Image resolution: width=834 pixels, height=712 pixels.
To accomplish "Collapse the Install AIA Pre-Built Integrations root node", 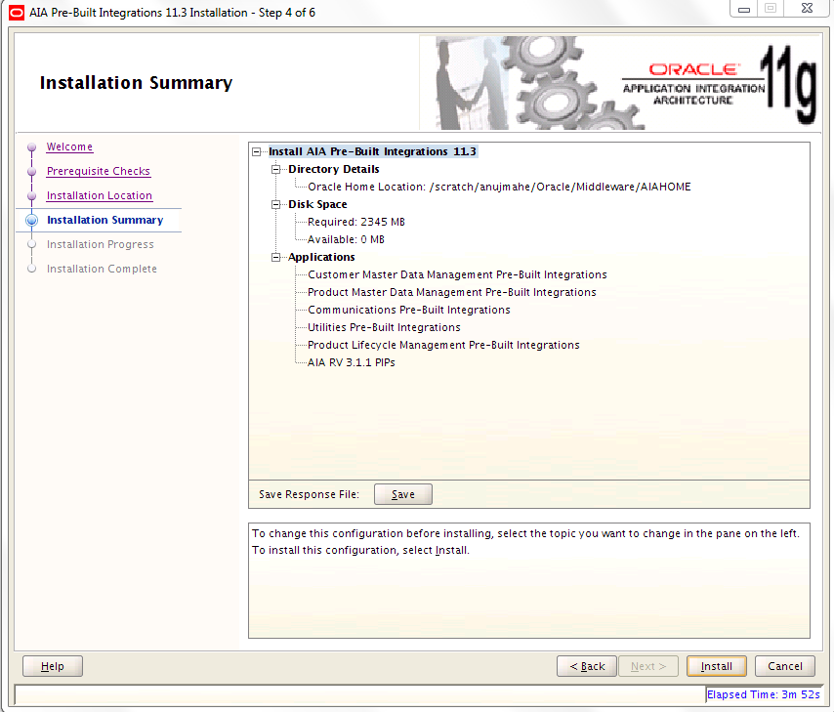I will [x=257, y=151].
